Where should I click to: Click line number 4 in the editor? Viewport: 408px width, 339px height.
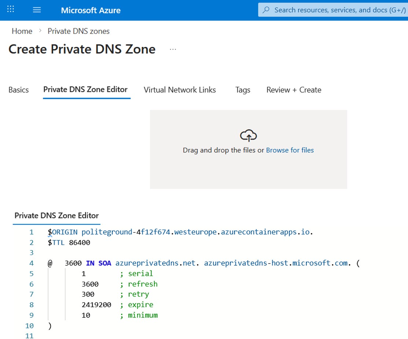click(31, 263)
